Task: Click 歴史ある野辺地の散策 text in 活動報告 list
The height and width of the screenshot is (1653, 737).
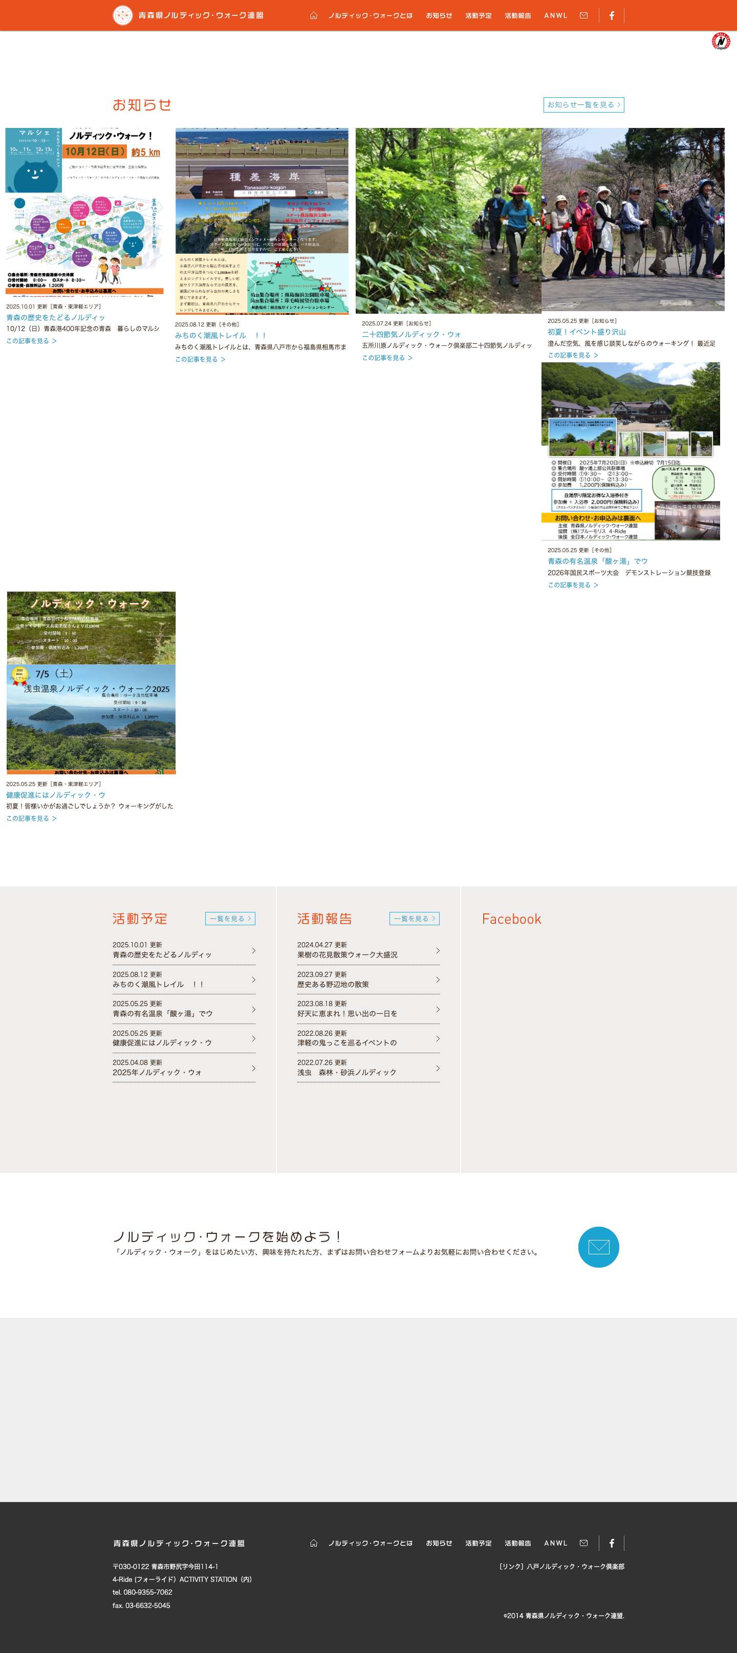Action: 333,984
